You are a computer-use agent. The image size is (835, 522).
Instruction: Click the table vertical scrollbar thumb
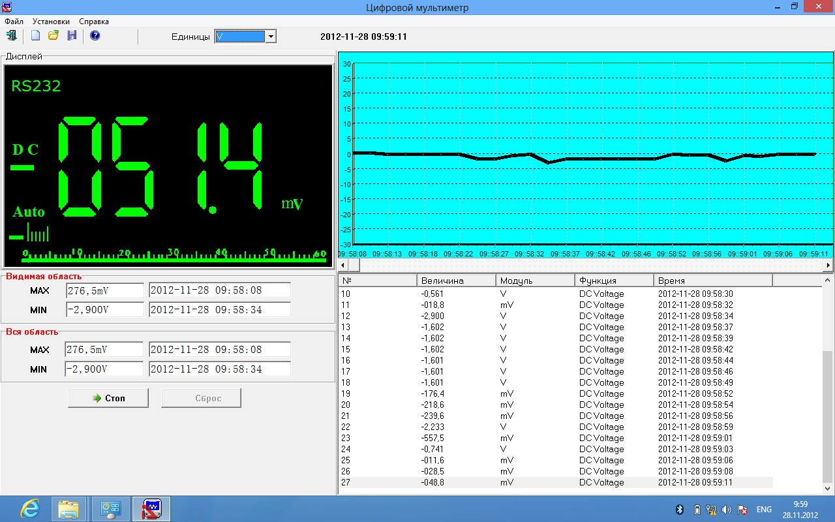pos(828,416)
